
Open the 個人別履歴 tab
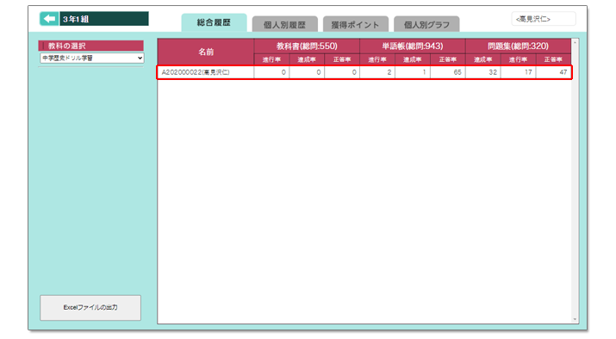[x=285, y=24]
